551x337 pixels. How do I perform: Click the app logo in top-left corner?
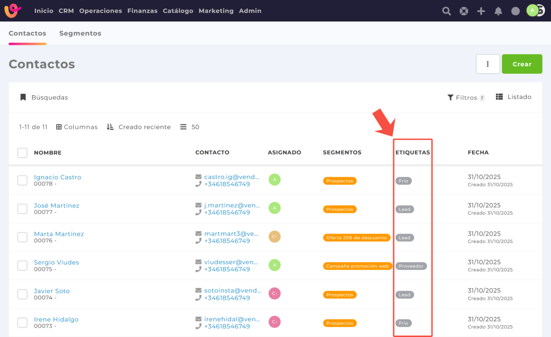click(x=13, y=11)
